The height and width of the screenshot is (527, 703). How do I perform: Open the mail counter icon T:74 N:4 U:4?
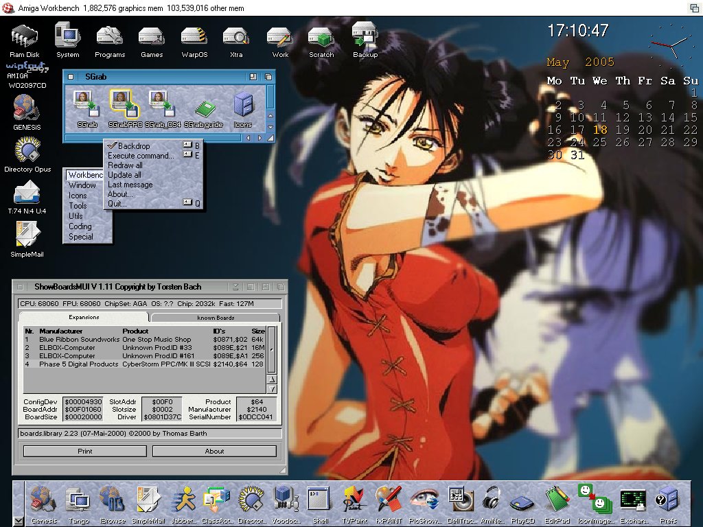pyautogui.click(x=27, y=196)
